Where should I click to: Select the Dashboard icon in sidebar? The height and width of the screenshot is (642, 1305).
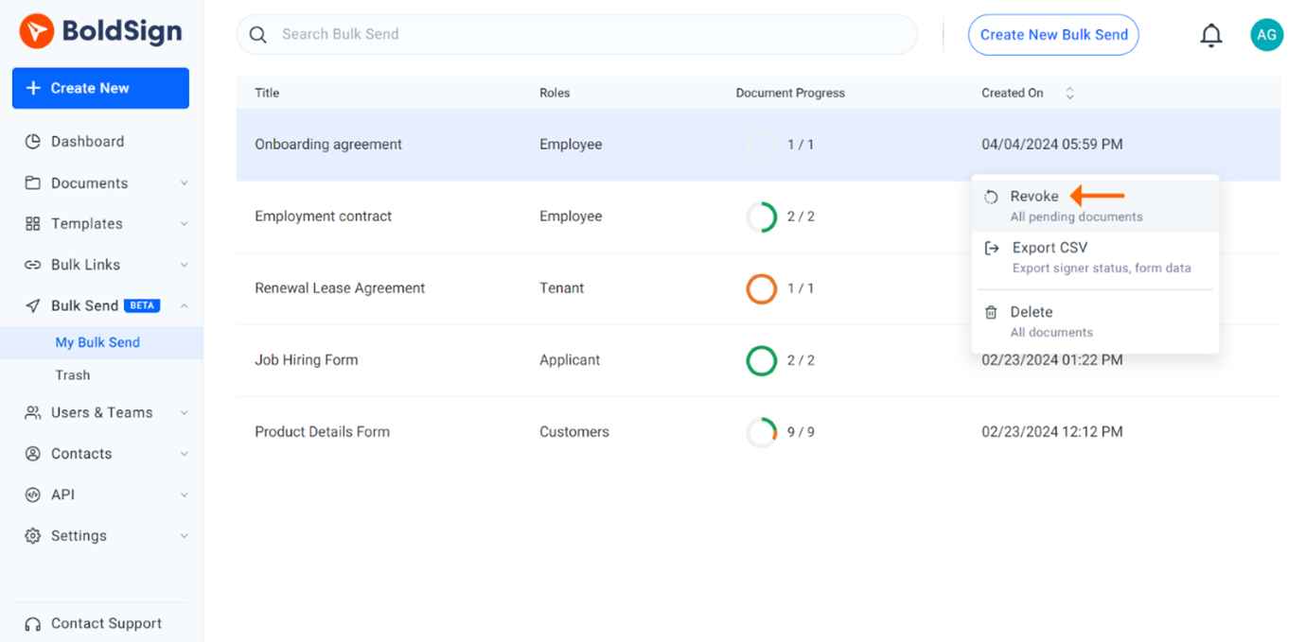pyautogui.click(x=31, y=141)
